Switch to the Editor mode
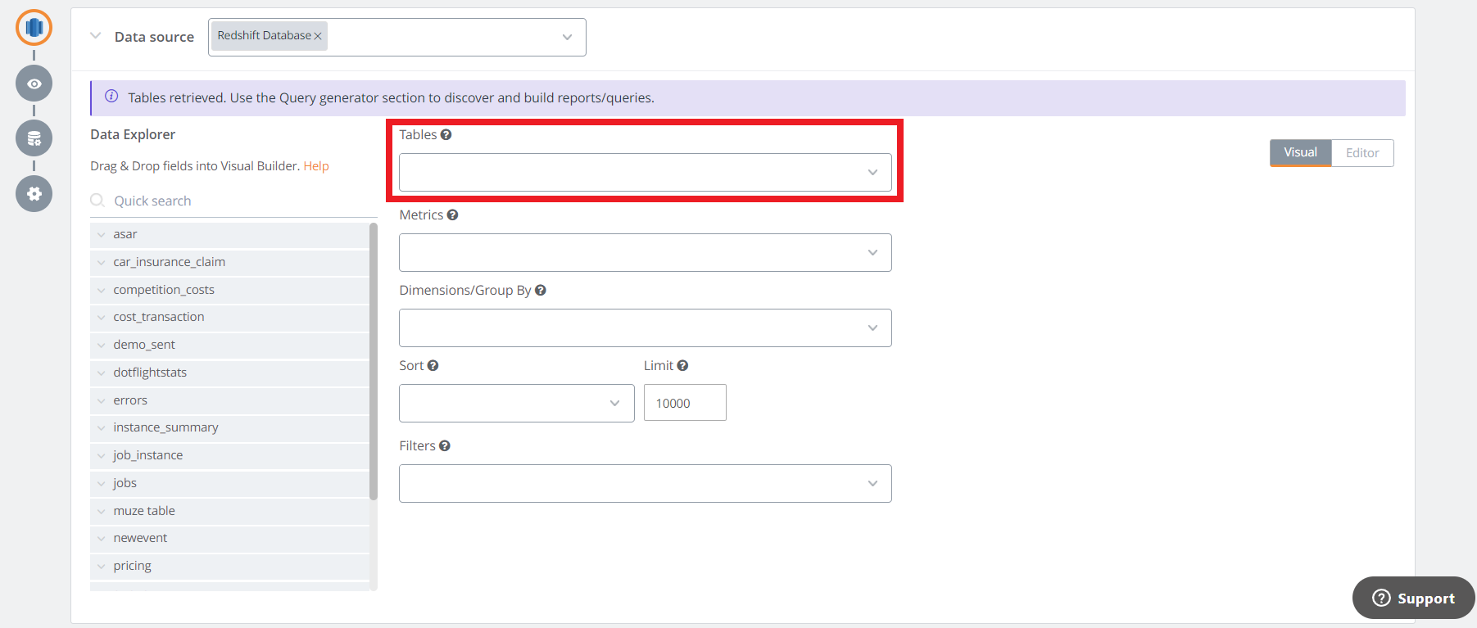 (x=1362, y=153)
